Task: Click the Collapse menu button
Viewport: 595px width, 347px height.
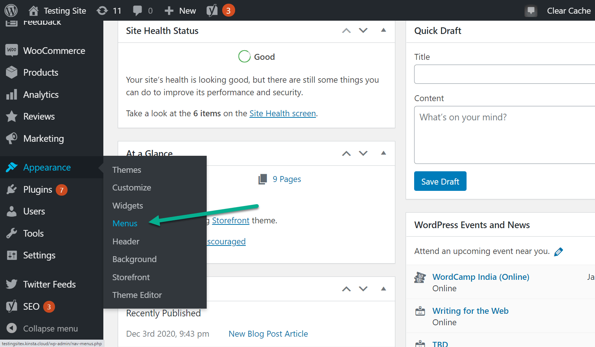Action: click(x=50, y=329)
